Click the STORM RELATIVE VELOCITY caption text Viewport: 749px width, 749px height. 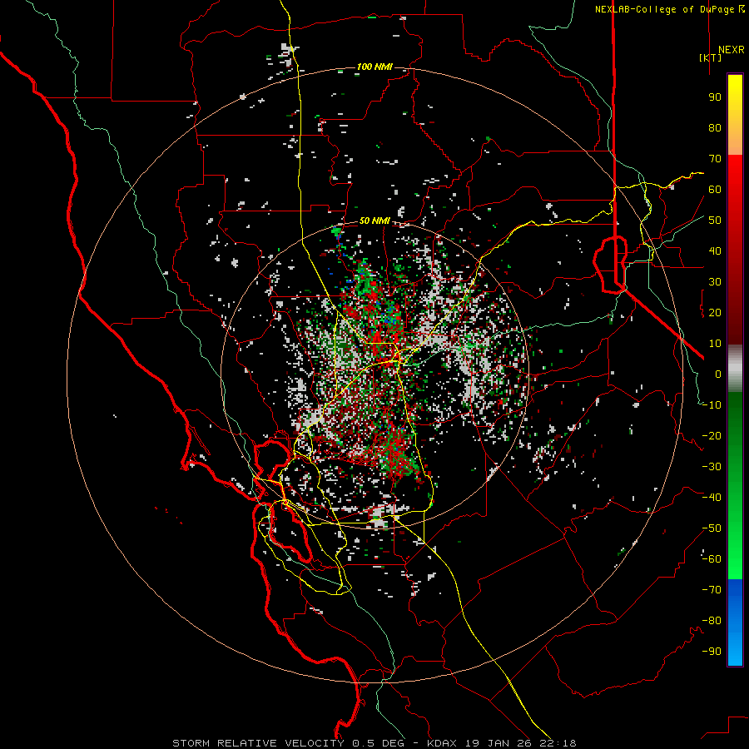(x=258, y=743)
